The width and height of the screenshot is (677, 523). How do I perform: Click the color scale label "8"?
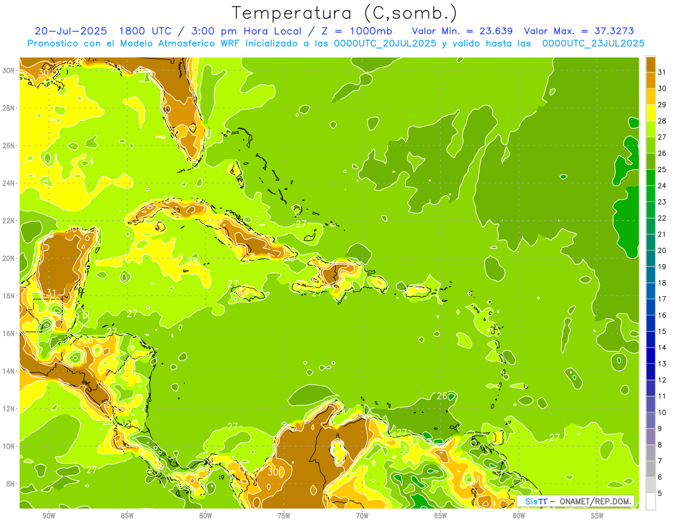tap(660, 445)
